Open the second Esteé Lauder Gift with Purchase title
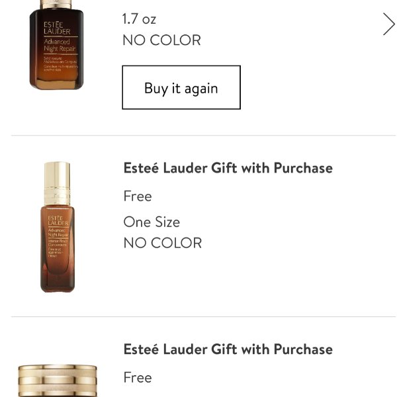This screenshot has height=397, width=397. pyautogui.click(x=228, y=349)
